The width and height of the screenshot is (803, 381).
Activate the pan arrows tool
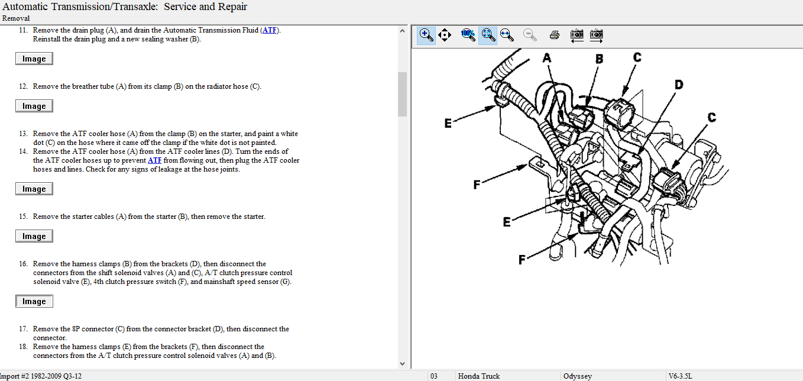(x=445, y=35)
